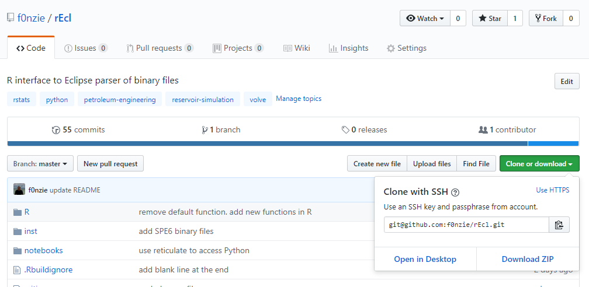Screen dimensions: 589x287
Task: Expand the Branch: master selector
Action: (40, 164)
